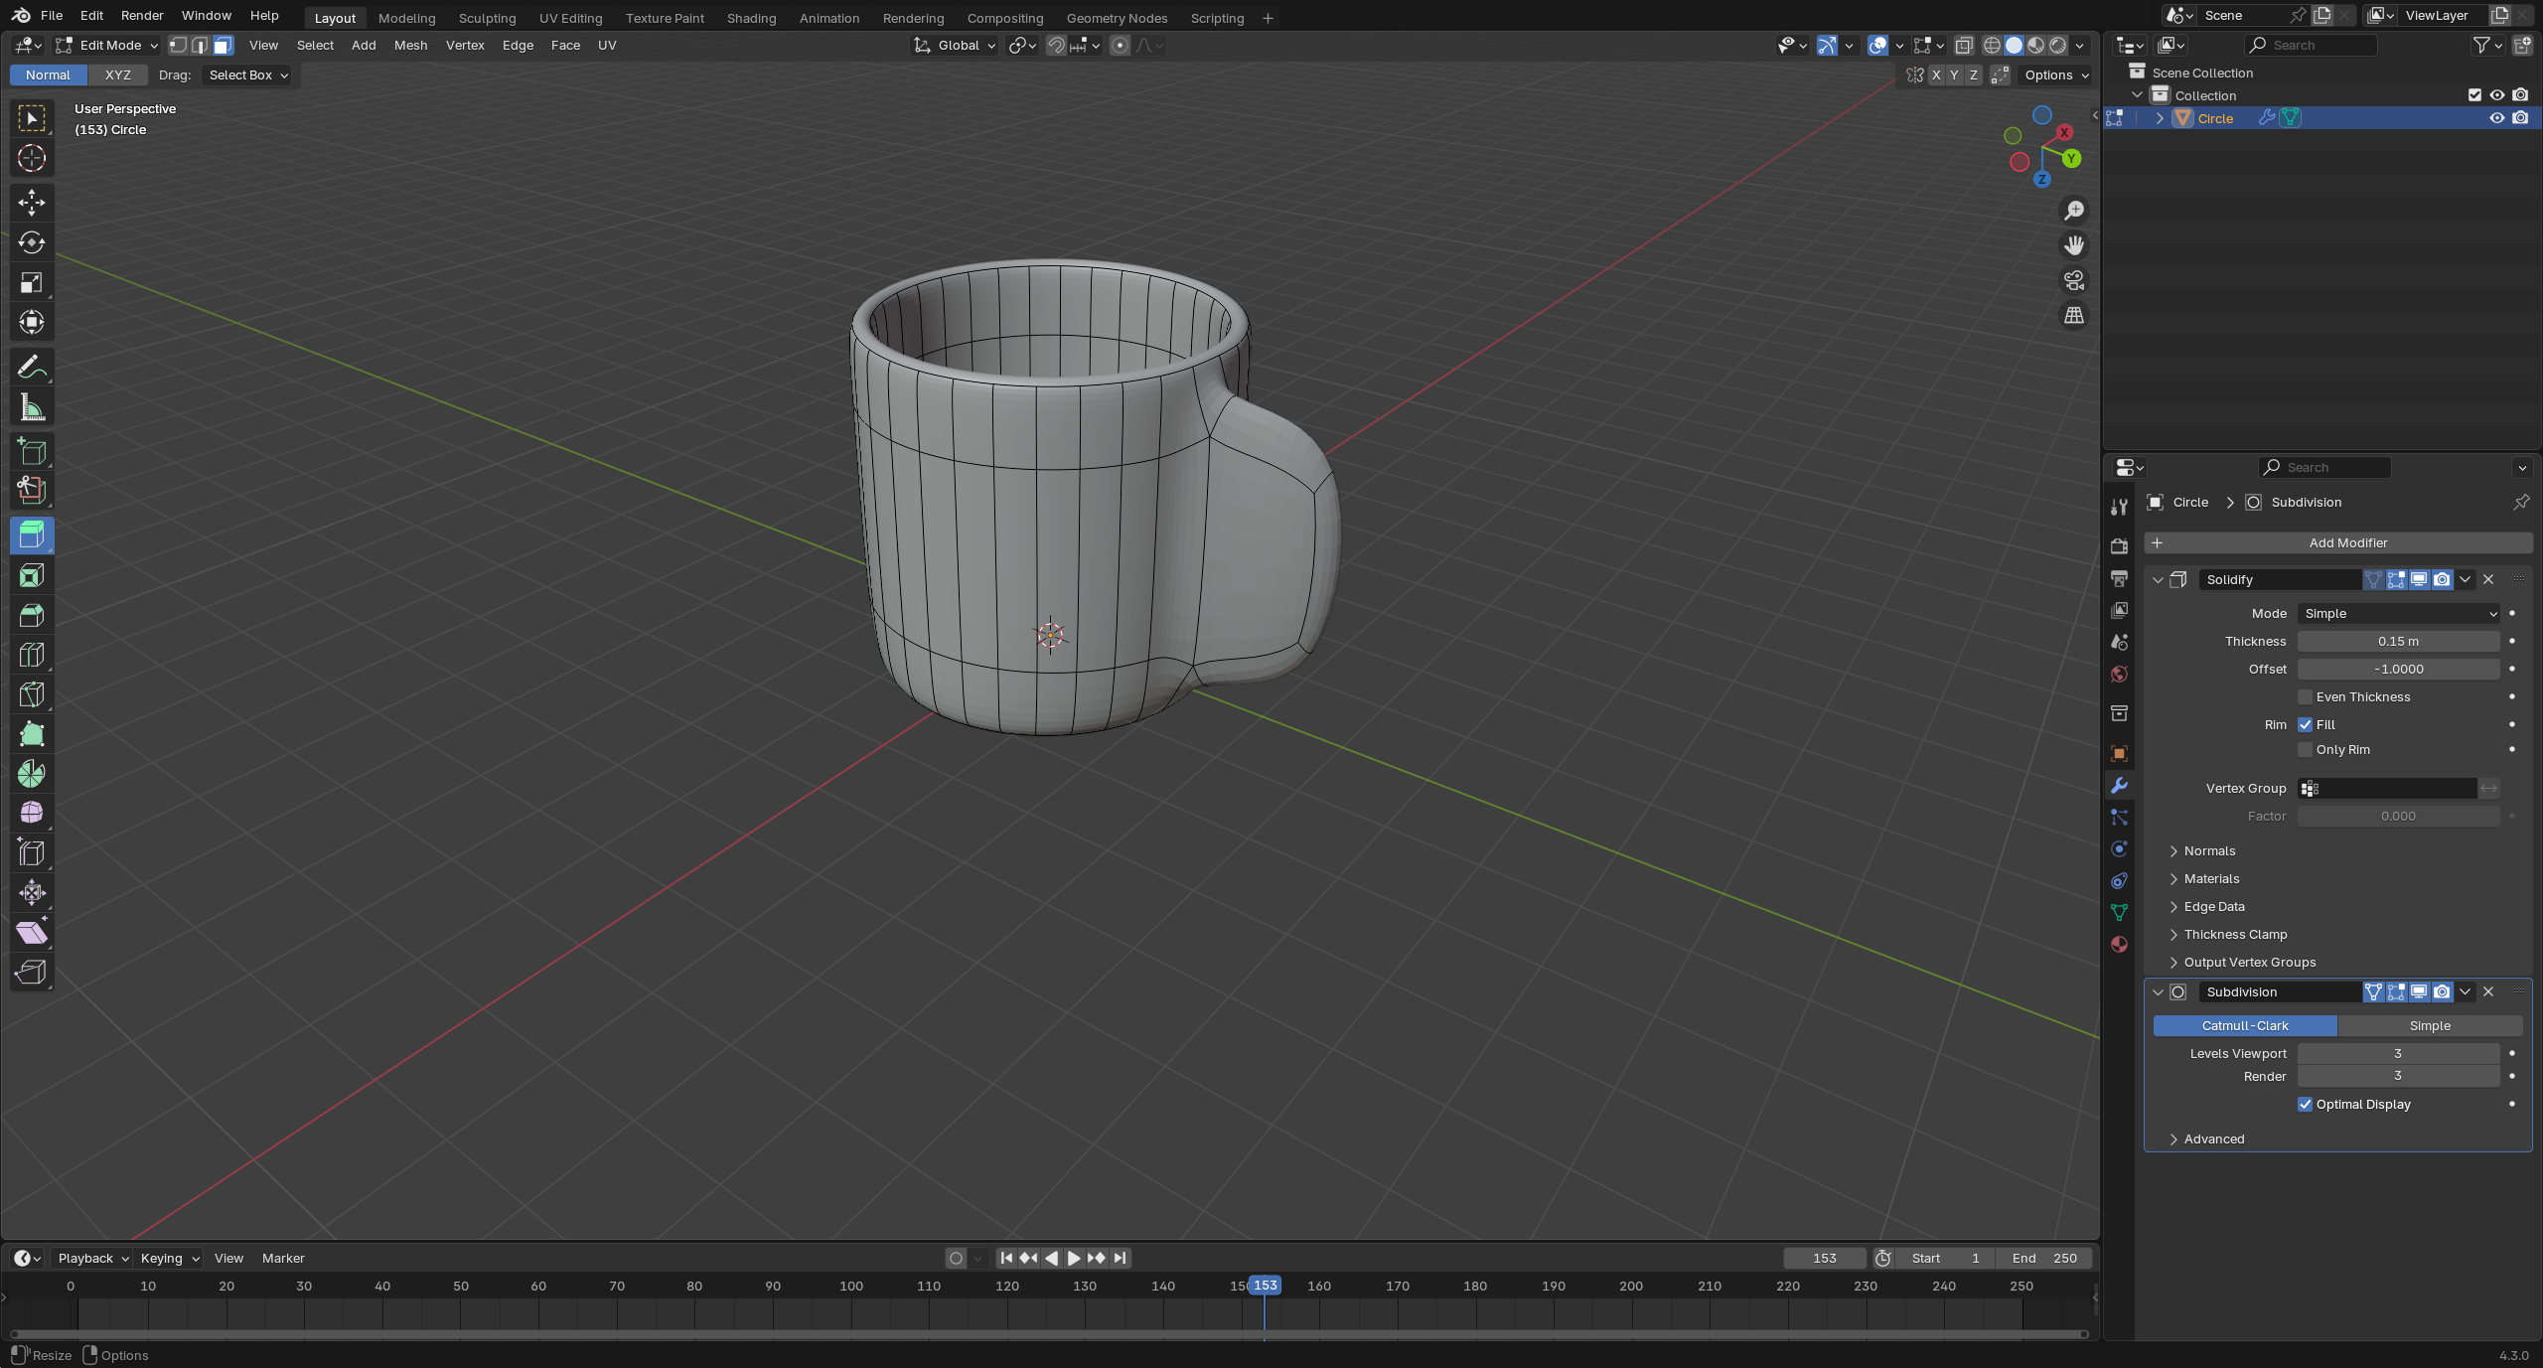Image resolution: width=2543 pixels, height=1368 pixels.
Task: Uncheck the Rim Fill checkbox
Action: tap(2305, 724)
